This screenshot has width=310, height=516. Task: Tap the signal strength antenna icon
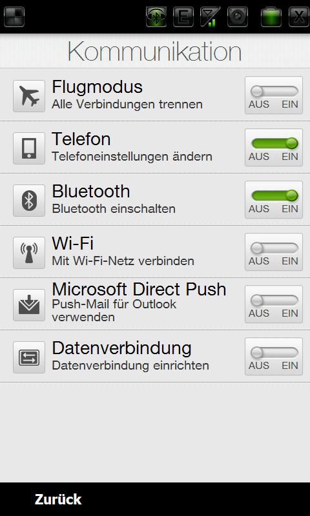[211, 17]
